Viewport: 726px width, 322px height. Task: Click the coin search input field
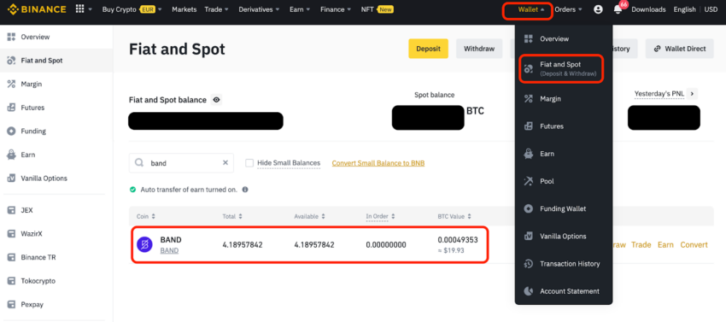181,163
